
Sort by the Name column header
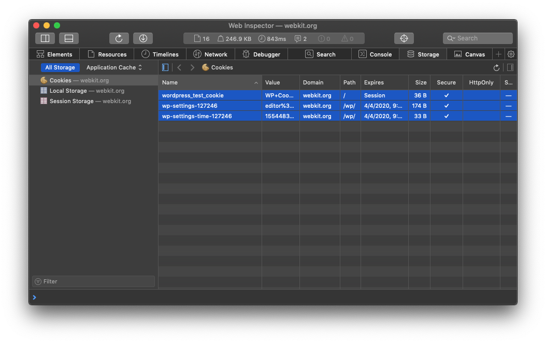click(x=210, y=82)
